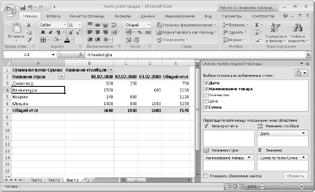Screen dimensions: 315x192
Task: Select the center text alignment icon
Action: pos(97,32)
